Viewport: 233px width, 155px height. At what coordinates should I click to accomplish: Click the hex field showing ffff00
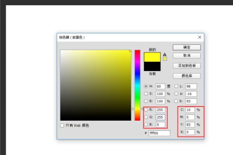click(159, 133)
